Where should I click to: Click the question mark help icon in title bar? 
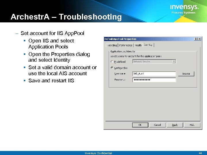click(x=196, y=39)
